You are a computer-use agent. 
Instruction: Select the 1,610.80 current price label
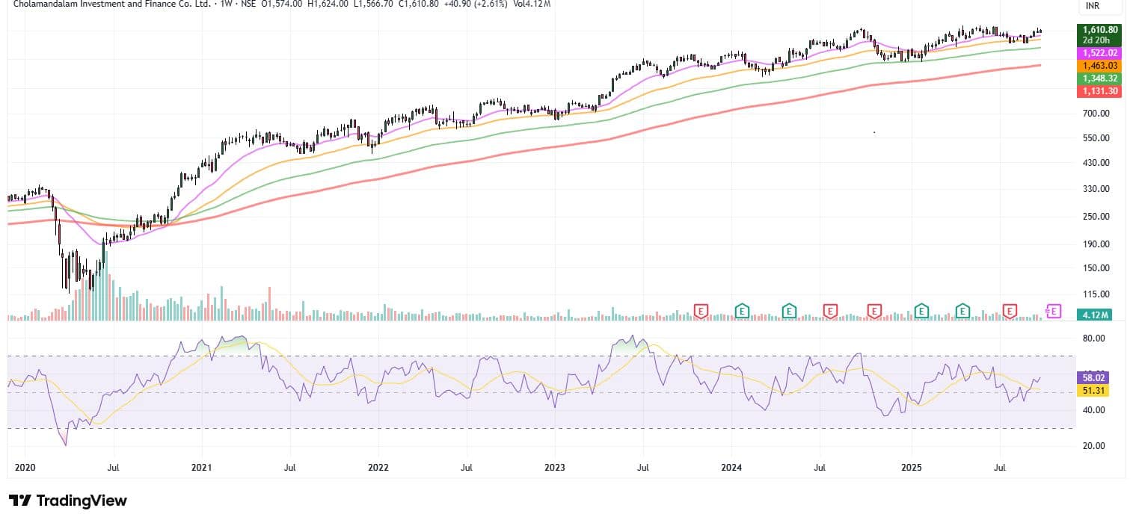click(x=1098, y=30)
